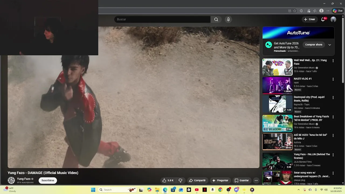Click the video player to pause
The image size is (345, 194).
click(x=133, y=97)
